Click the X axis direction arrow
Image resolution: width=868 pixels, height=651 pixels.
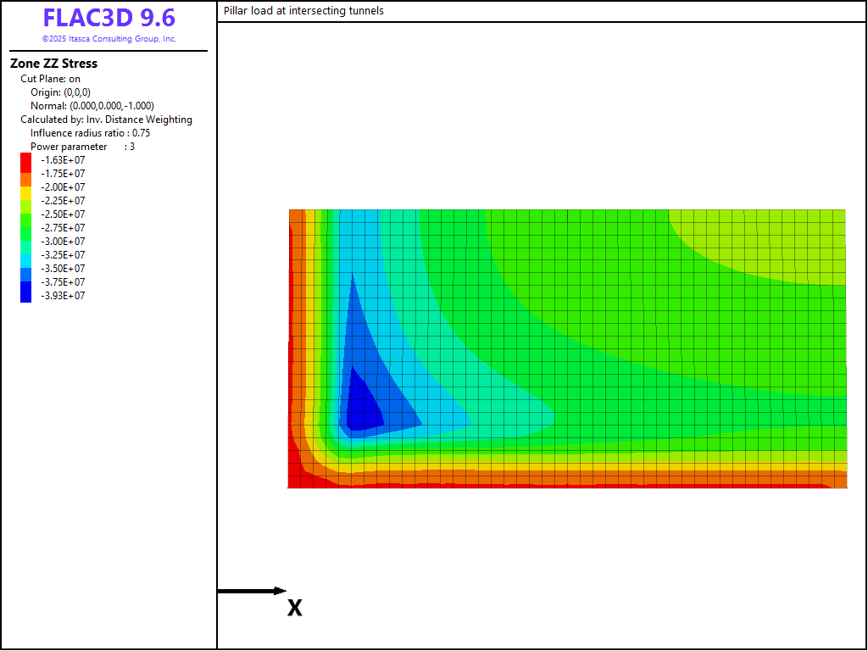252,591
